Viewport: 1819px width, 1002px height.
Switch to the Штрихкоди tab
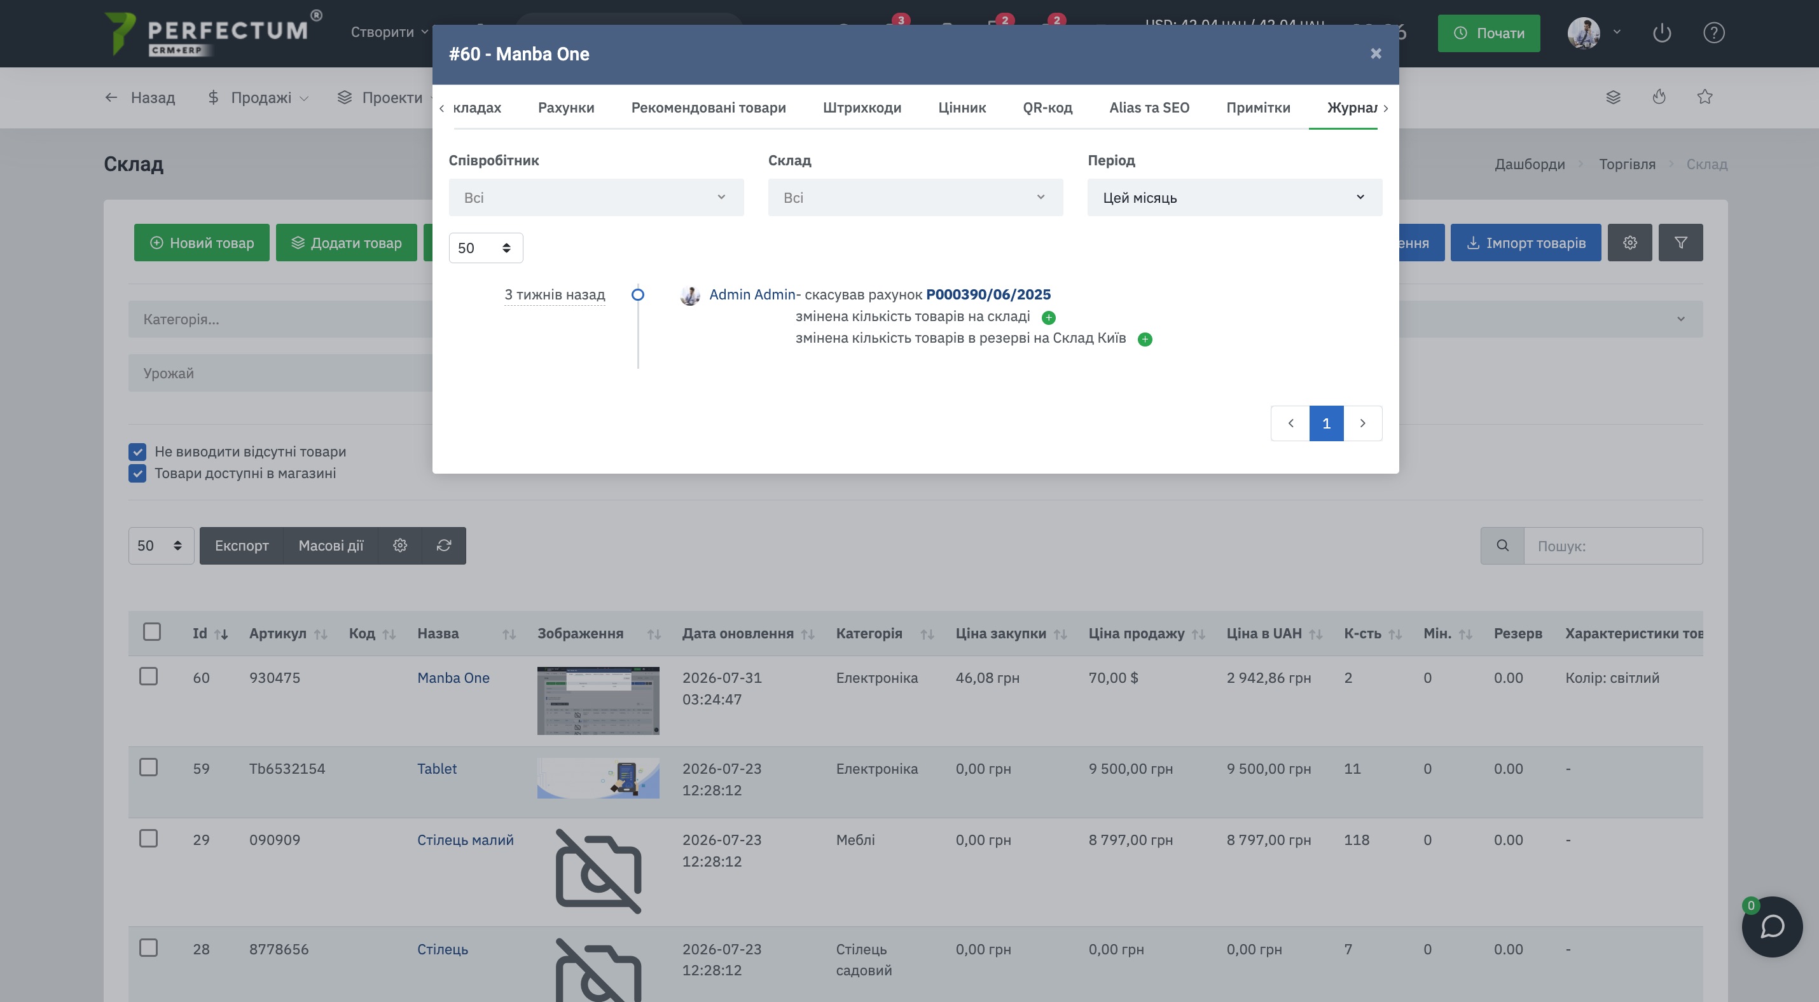click(x=862, y=107)
